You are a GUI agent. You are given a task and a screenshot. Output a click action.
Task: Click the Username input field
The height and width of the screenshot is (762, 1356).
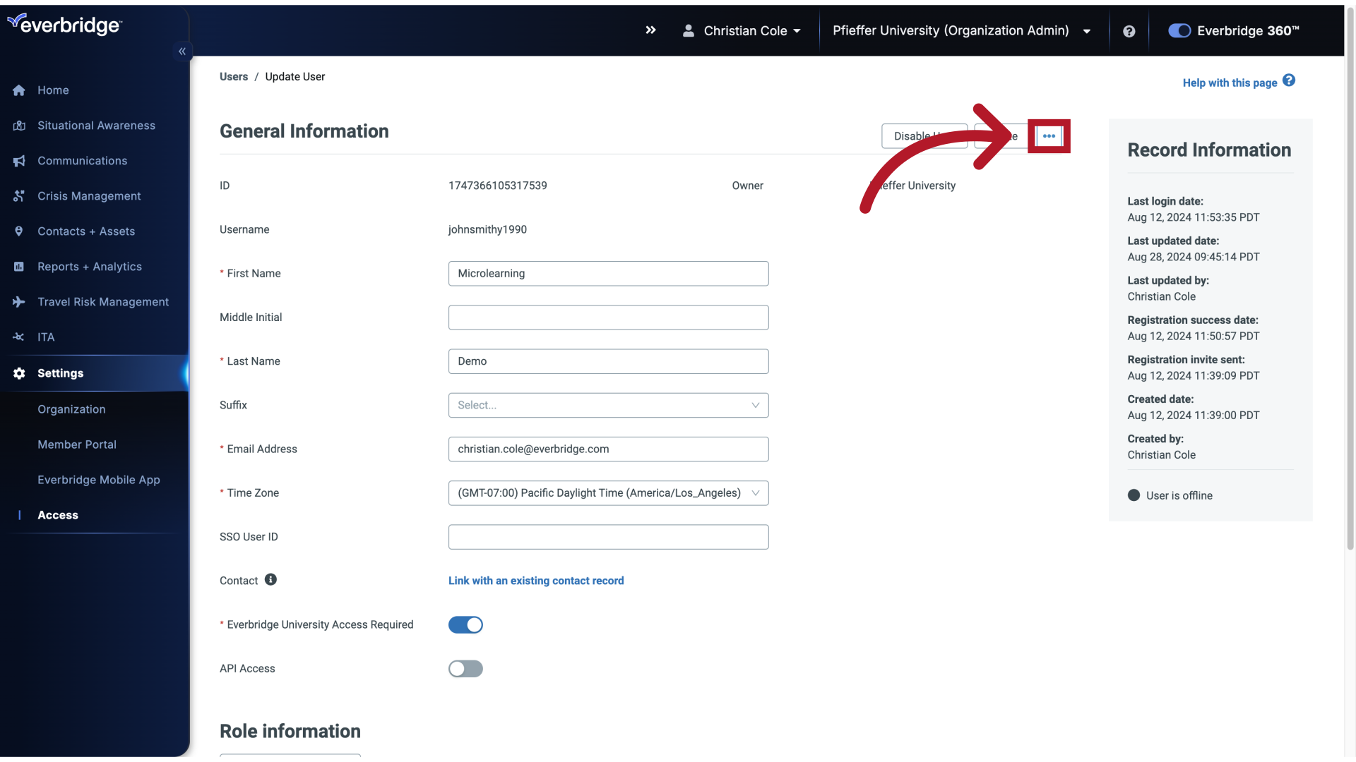coord(487,229)
